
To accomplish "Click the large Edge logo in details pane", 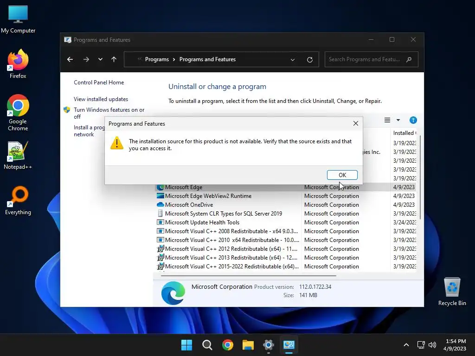I will (173, 293).
